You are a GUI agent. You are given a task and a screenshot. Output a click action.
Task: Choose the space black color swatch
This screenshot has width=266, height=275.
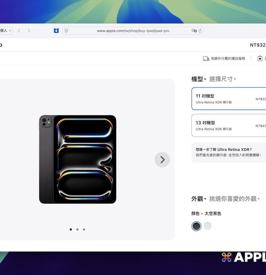(196, 226)
